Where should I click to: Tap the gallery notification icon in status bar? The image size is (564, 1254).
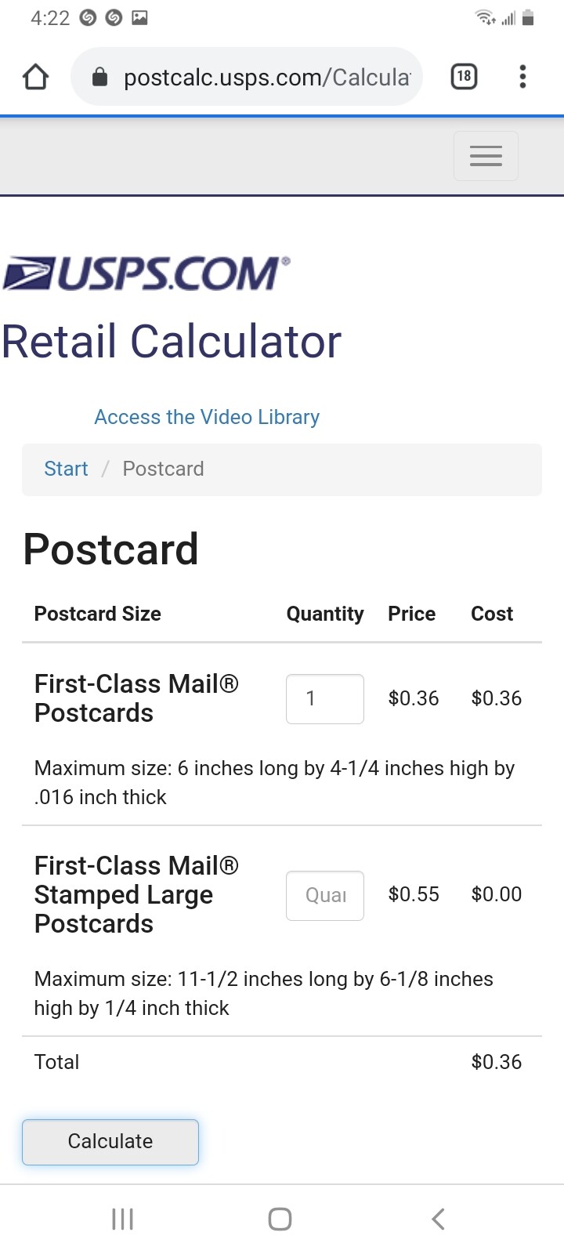tap(139, 17)
